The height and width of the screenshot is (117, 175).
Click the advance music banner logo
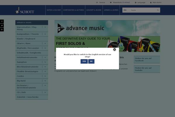click(x=81, y=28)
